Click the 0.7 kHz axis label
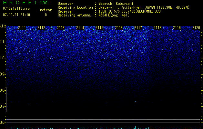The height and width of the screenshot is (129, 203). [3, 106]
